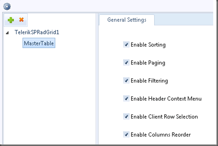The height and width of the screenshot is (146, 218).
Task: Delete selected item with orange X icon
Action: [21, 19]
